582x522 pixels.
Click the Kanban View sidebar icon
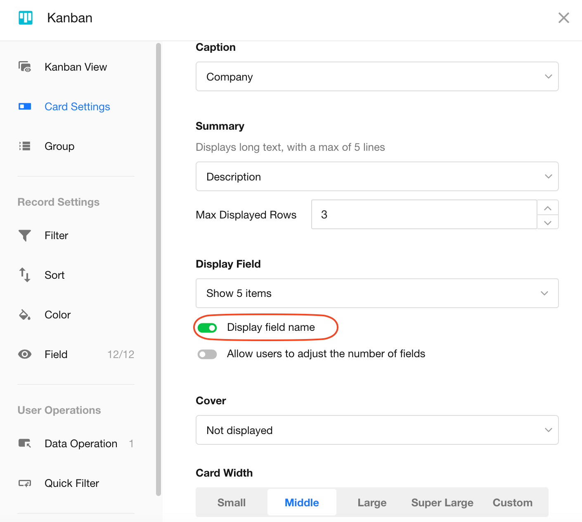click(25, 67)
